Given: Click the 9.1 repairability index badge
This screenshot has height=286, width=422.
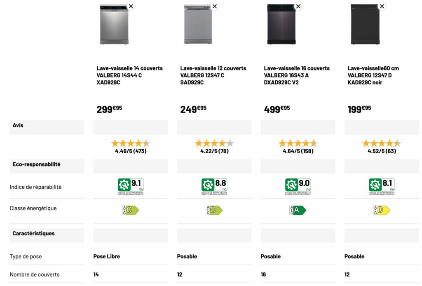Looking at the screenshot, I should point(131,186).
